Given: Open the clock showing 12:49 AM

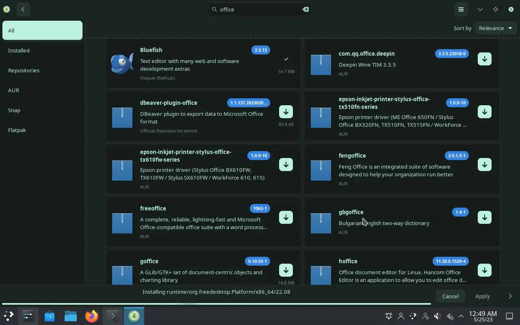Looking at the screenshot, I should tap(483, 316).
